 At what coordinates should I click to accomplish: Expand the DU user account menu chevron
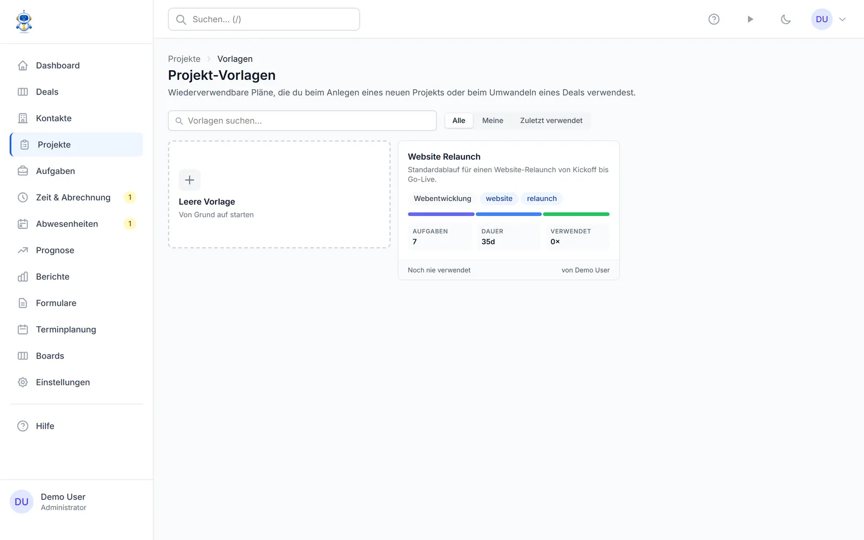click(842, 19)
